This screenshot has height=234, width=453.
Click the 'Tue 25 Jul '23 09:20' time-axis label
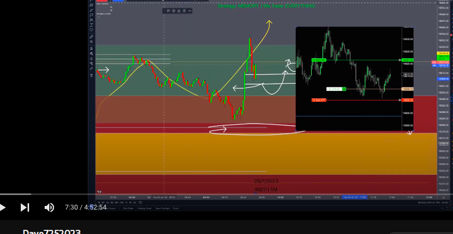(164, 197)
